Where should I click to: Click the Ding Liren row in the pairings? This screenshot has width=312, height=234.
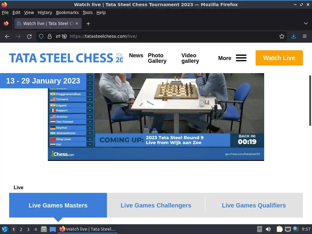pyautogui.click(x=71, y=139)
